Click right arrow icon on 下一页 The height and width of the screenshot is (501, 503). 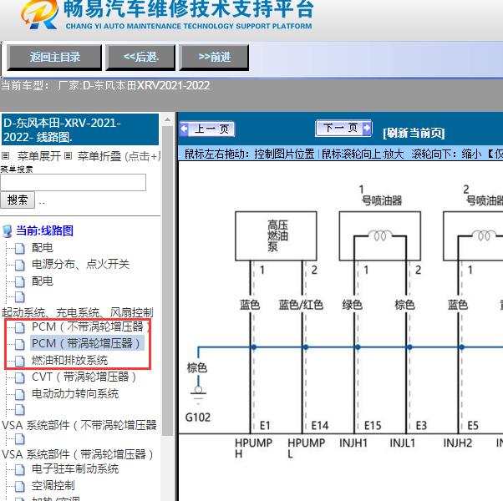coord(368,129)
